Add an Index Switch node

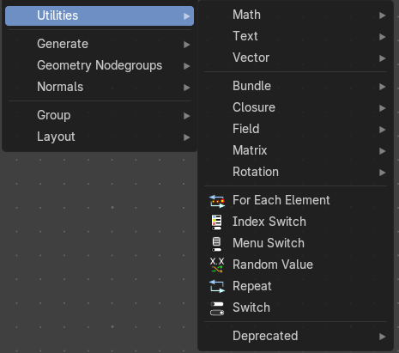pyautogui.click(x=295, y=222)
